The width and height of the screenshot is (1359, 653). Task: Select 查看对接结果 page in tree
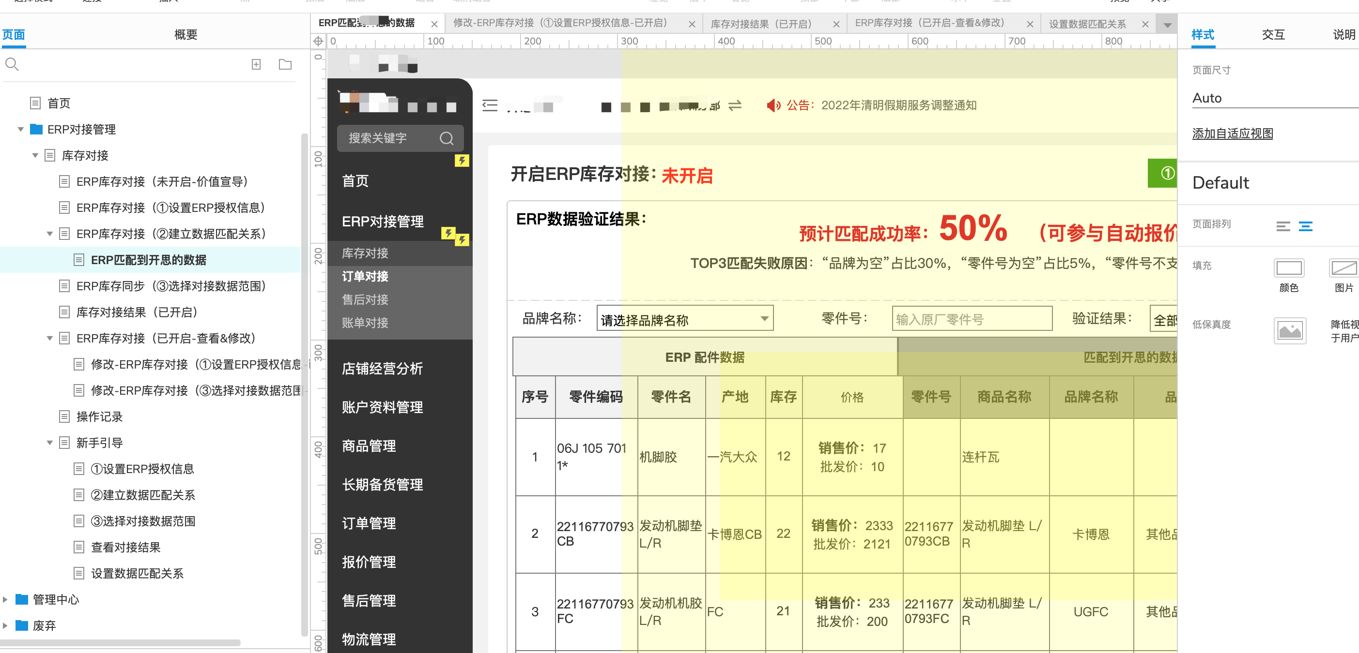click(x=125, y=547)
